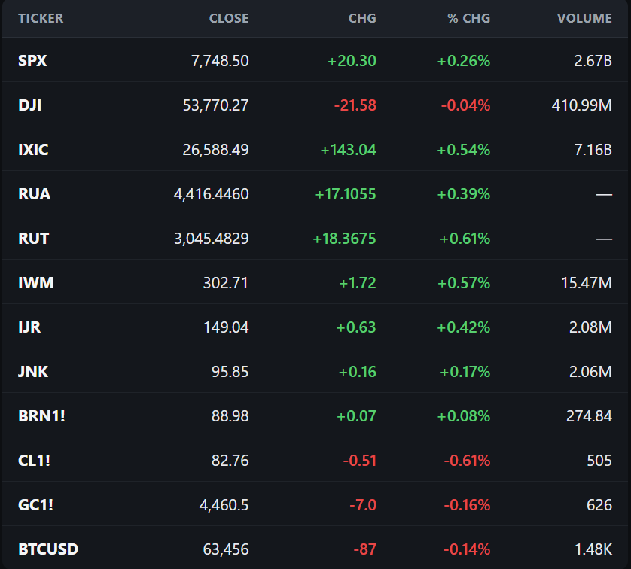Select the BTCUSD ticker
631x569 pixels.
pyautogui.click(x=48, y=549)
